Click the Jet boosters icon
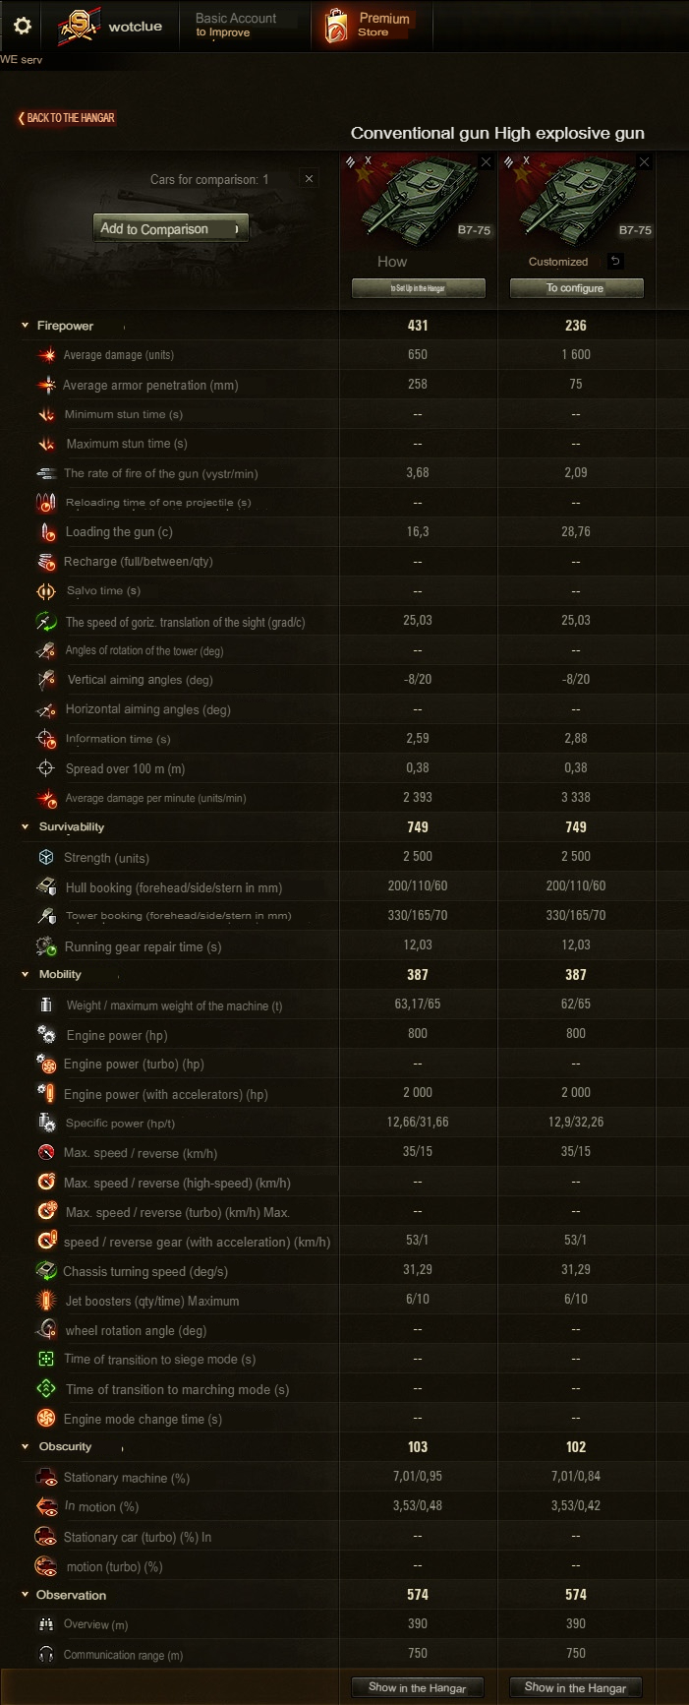 click(x=46, y=1301)
